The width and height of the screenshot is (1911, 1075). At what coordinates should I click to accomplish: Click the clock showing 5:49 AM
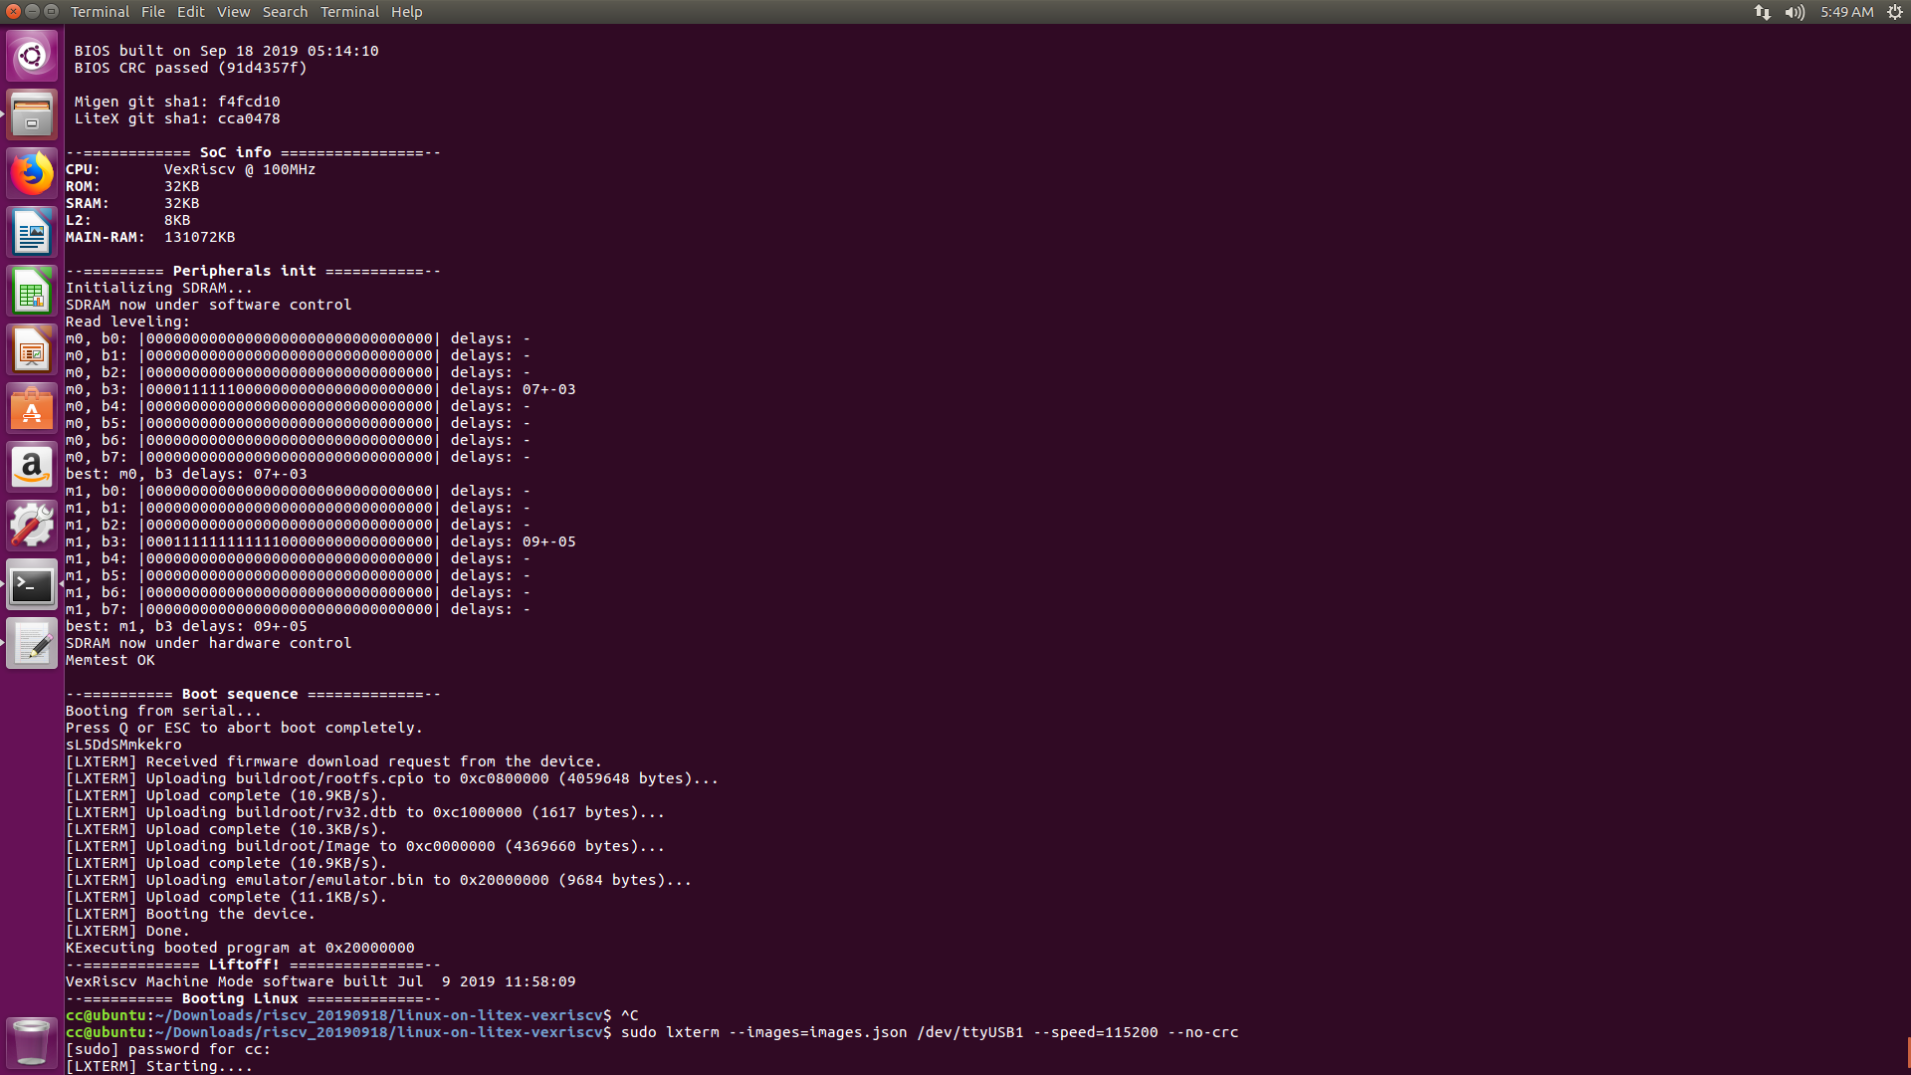click(x=1849, y=12)
